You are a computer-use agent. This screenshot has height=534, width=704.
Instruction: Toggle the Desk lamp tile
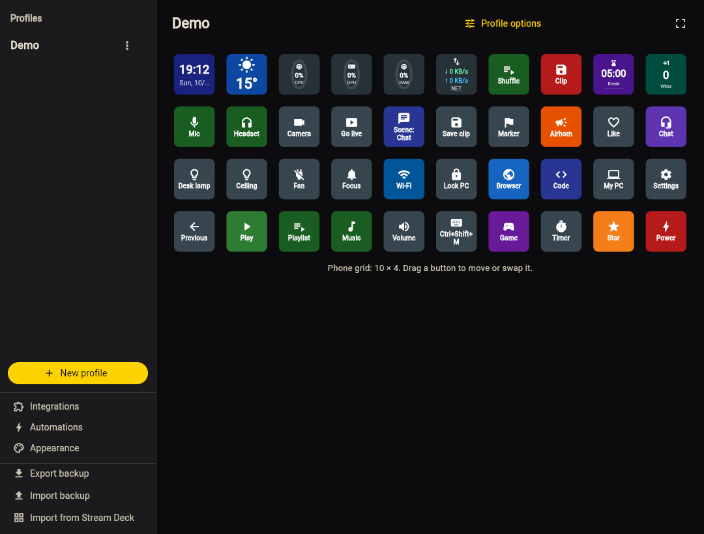194,179
